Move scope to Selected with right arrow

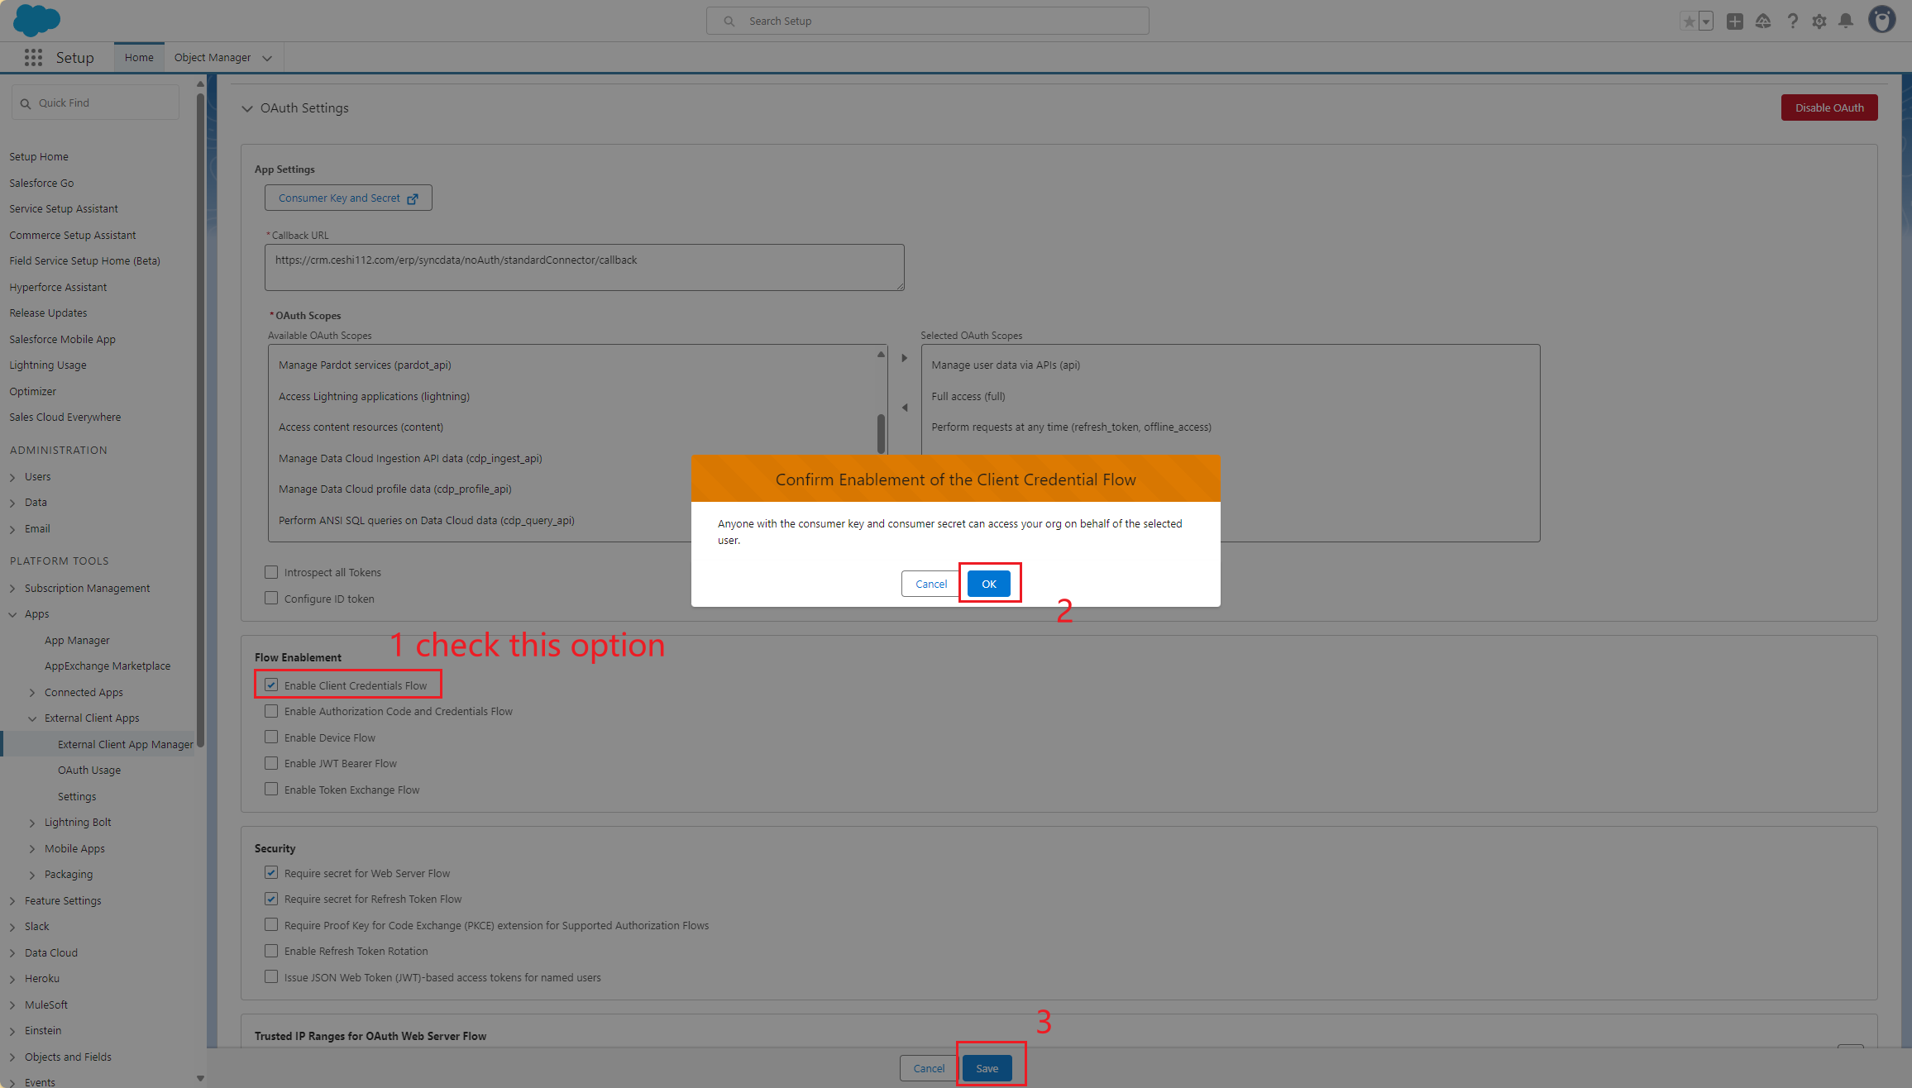click(904, 358)
